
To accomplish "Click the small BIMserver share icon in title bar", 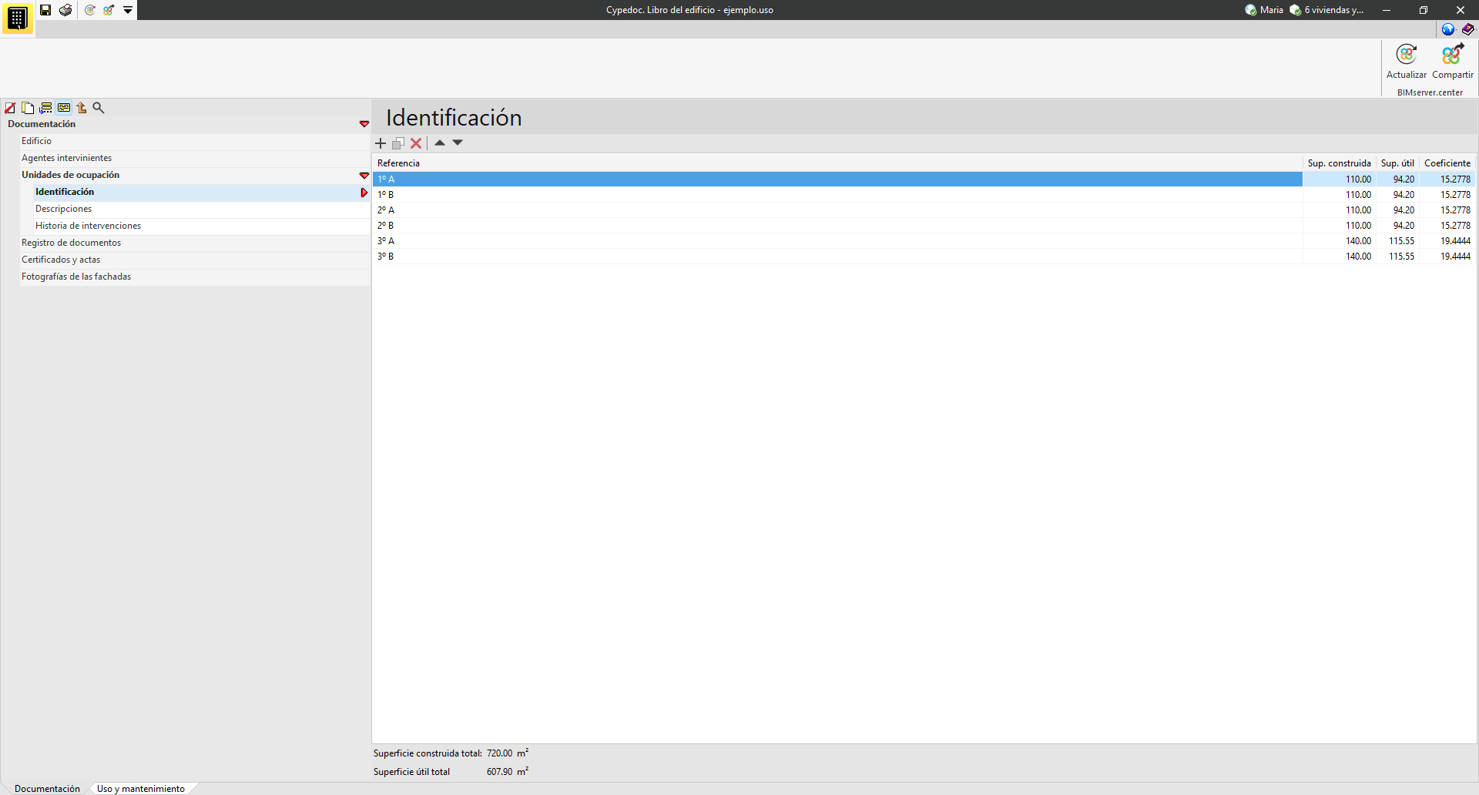I will point(109,10).
